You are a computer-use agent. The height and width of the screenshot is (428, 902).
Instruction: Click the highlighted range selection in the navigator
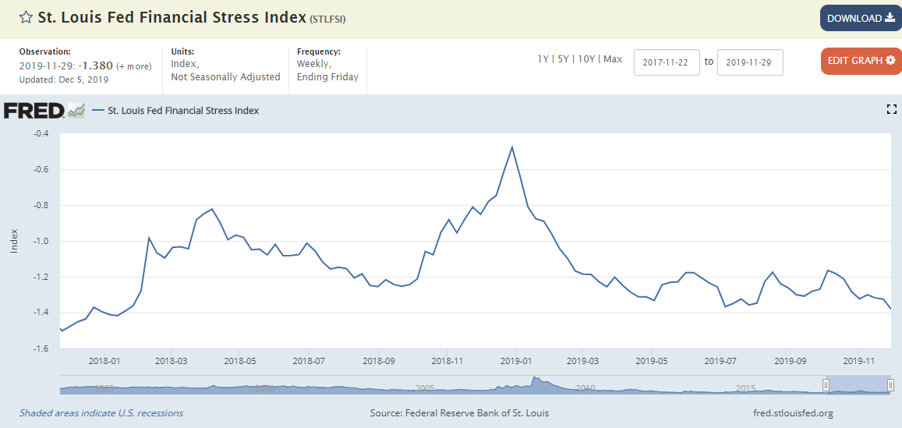[x=858, y=385]
